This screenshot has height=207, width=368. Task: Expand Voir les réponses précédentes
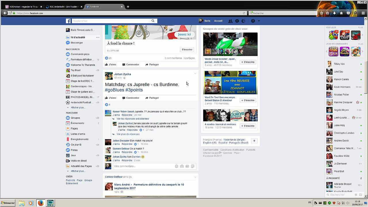click(133, 119)
